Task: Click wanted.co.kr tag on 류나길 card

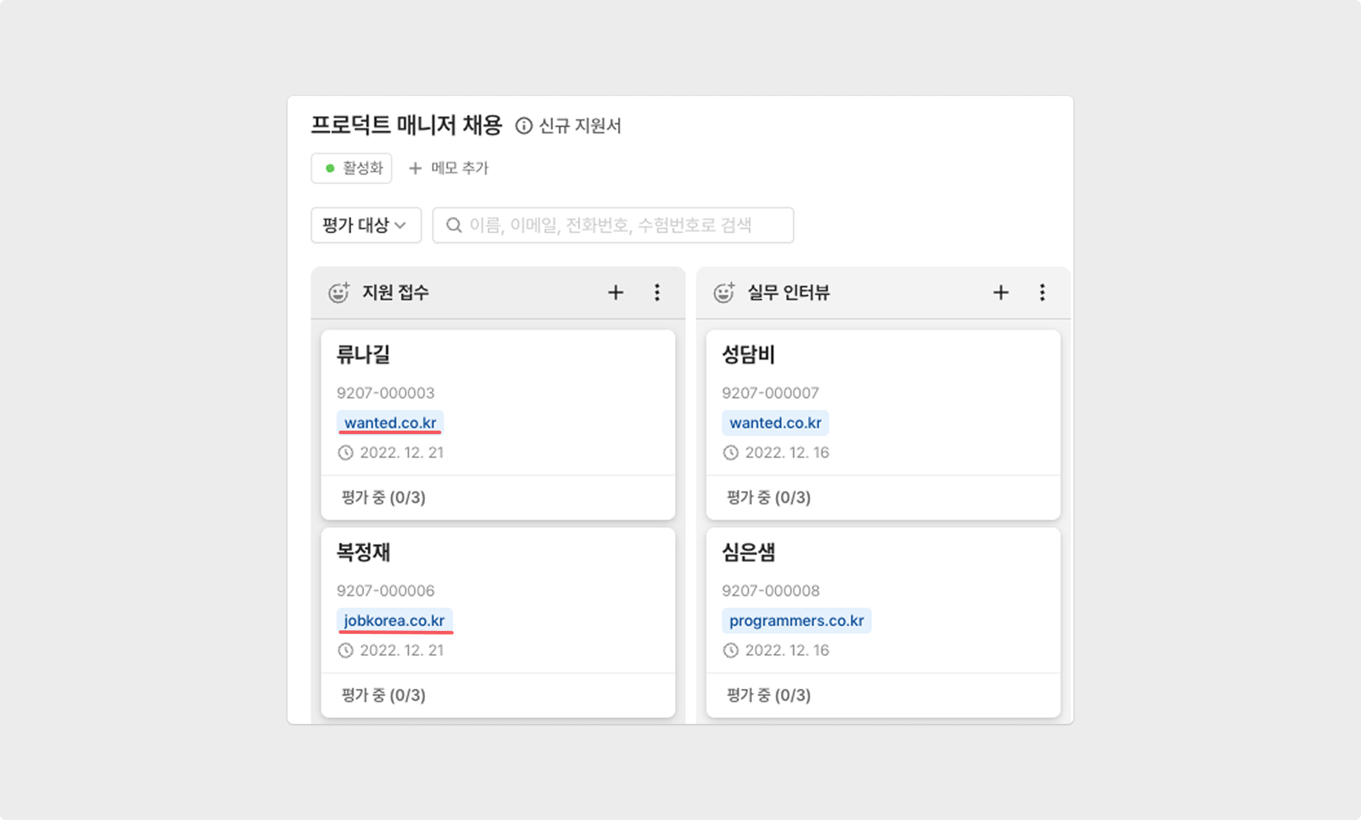Action: (x=390, y=422)
